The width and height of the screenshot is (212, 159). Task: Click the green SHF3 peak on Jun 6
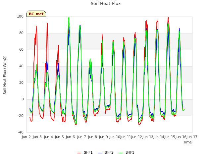point(69,18)
